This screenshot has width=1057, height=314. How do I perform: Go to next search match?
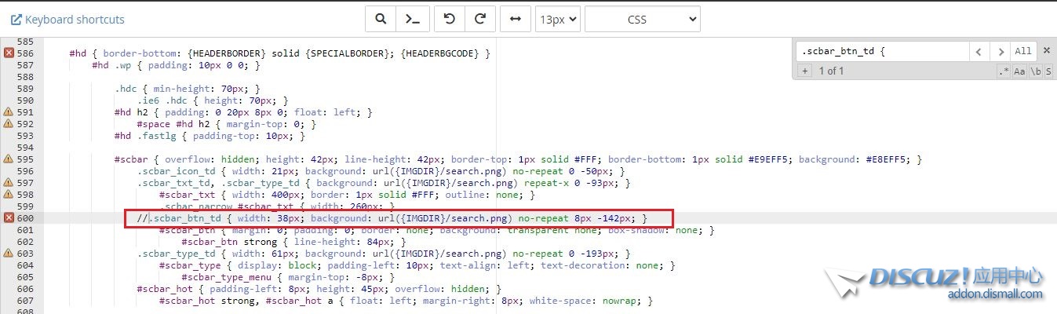click(x=1000, y=51)
